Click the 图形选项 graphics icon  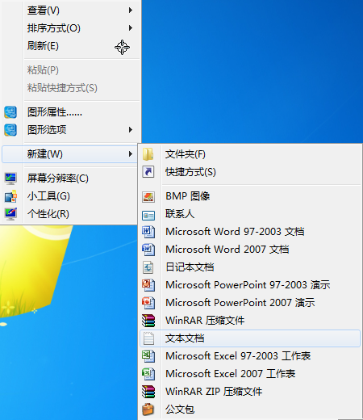tap(10, 130)
